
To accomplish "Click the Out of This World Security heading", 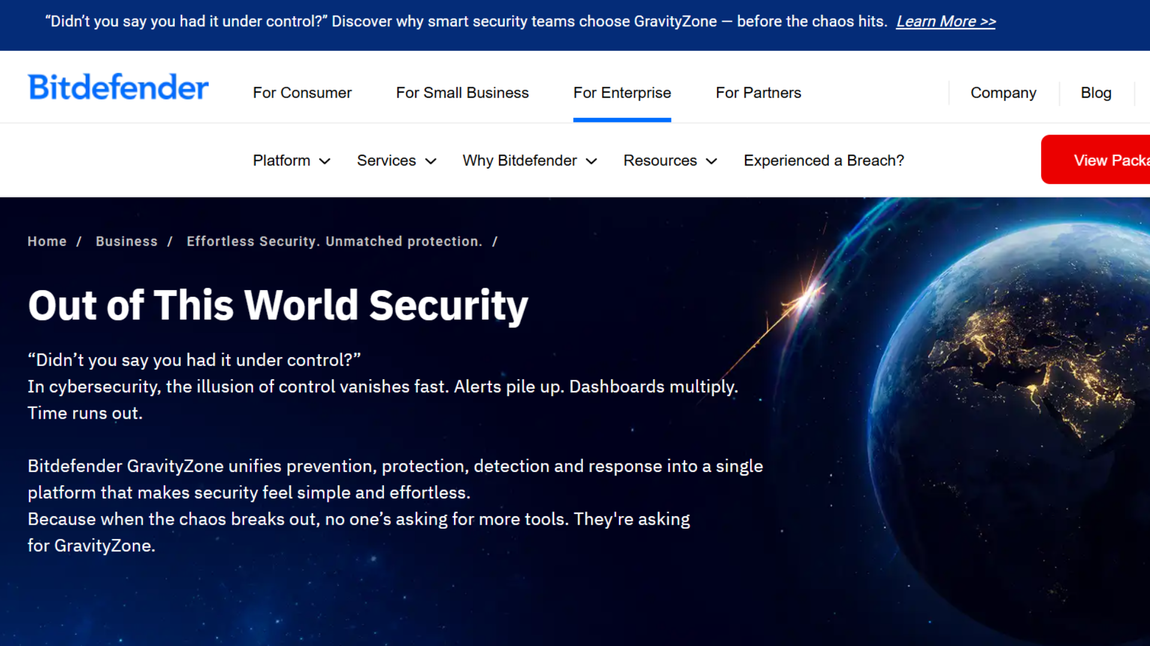I will click(x=278, y=306).
